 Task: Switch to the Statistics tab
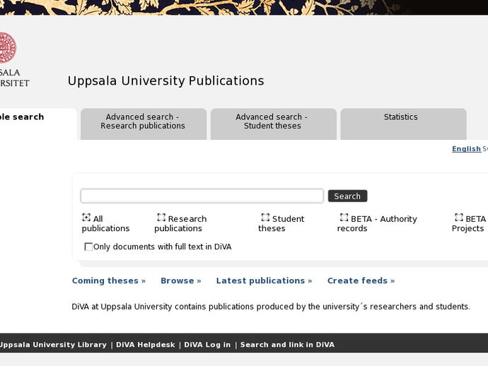pos(403,124)
